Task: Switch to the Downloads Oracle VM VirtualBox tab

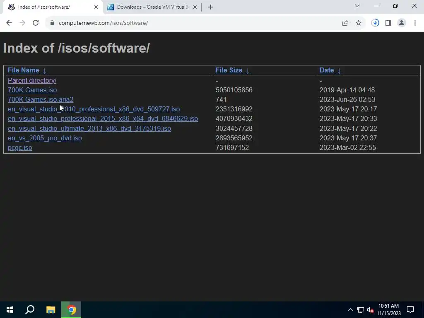Action: click(153, 7)
